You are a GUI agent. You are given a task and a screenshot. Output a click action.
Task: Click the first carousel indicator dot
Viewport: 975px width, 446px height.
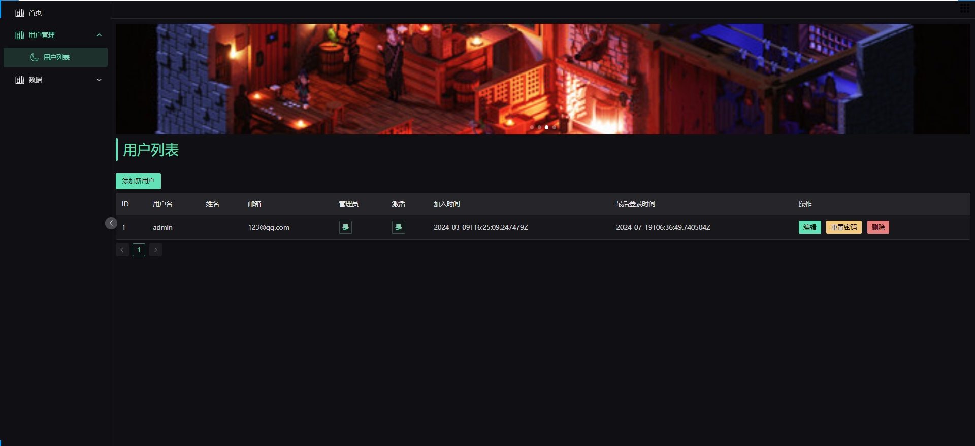click(532, 127)
